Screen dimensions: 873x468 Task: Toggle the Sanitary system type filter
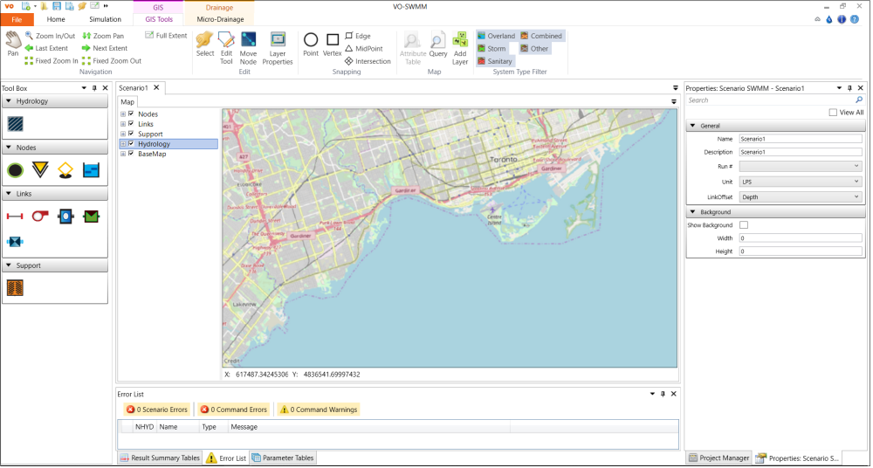495,61
